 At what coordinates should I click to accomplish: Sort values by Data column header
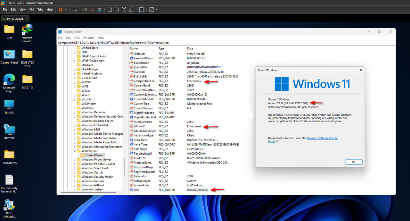220,48
